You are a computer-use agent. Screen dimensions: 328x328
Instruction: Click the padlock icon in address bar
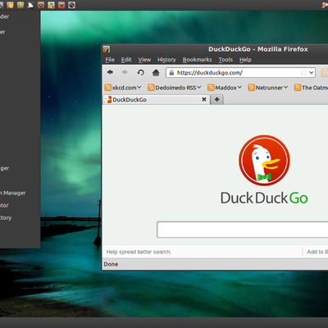click(171, 73)
